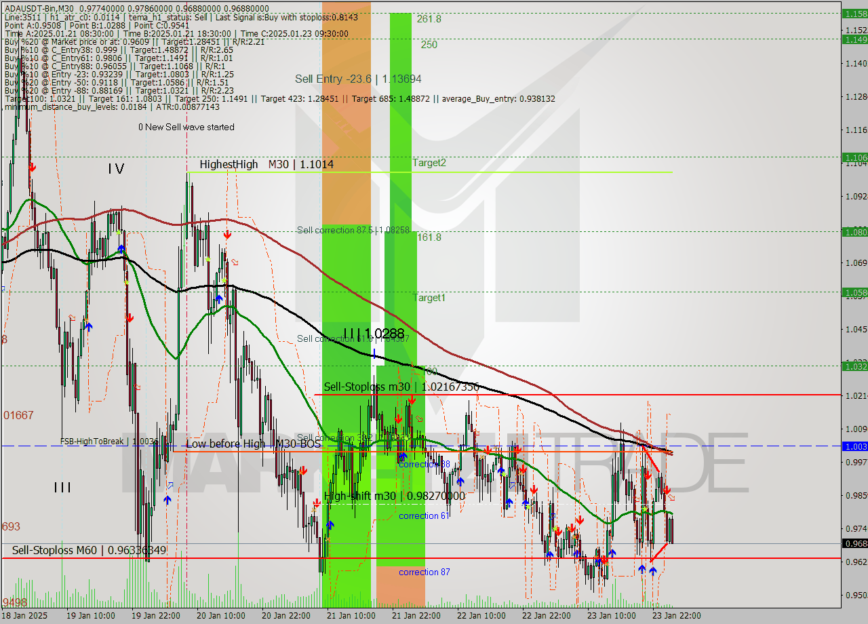This screenshot has height=624, width=868.
Task: Select the 161.8 Fibonacci level label
Action: click(x=429, y=237)
